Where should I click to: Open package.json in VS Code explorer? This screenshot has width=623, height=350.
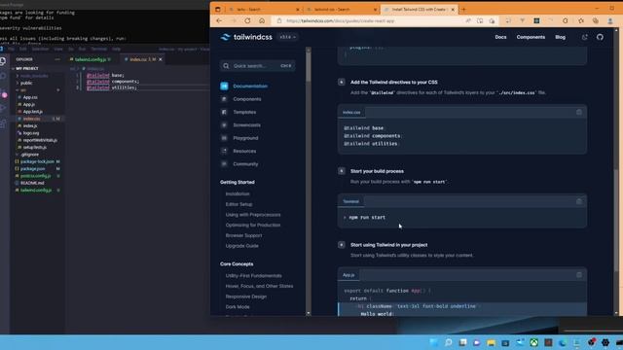[x=32, y=168]
